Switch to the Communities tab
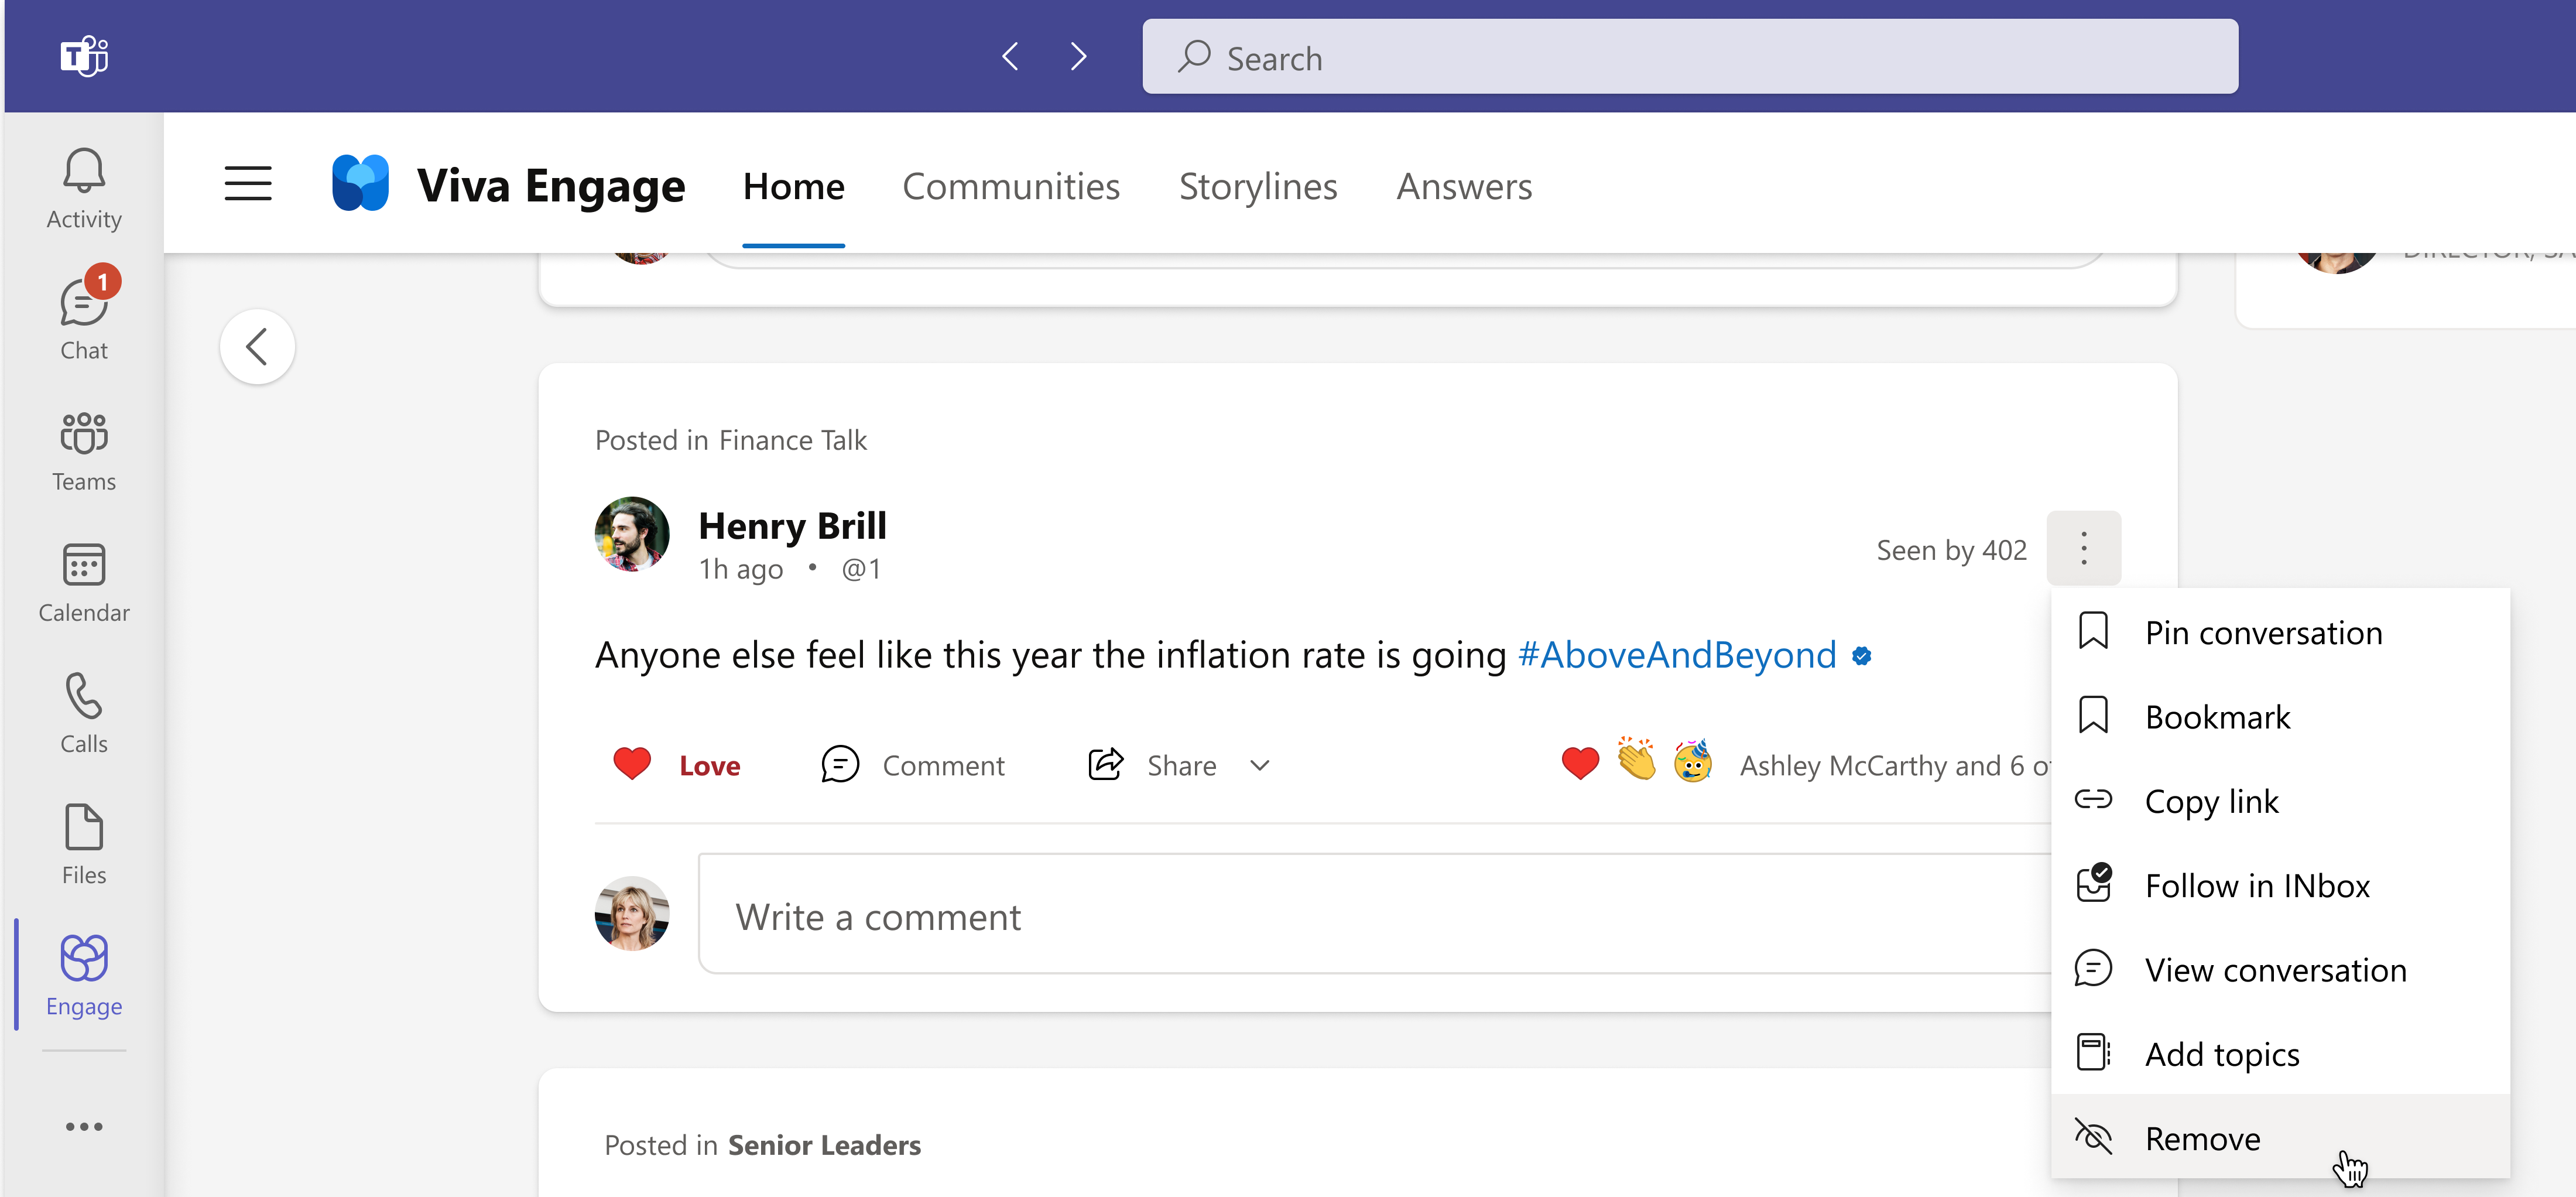Viewport: 2576px width, 1197px height. click(x=1011, y=187)
